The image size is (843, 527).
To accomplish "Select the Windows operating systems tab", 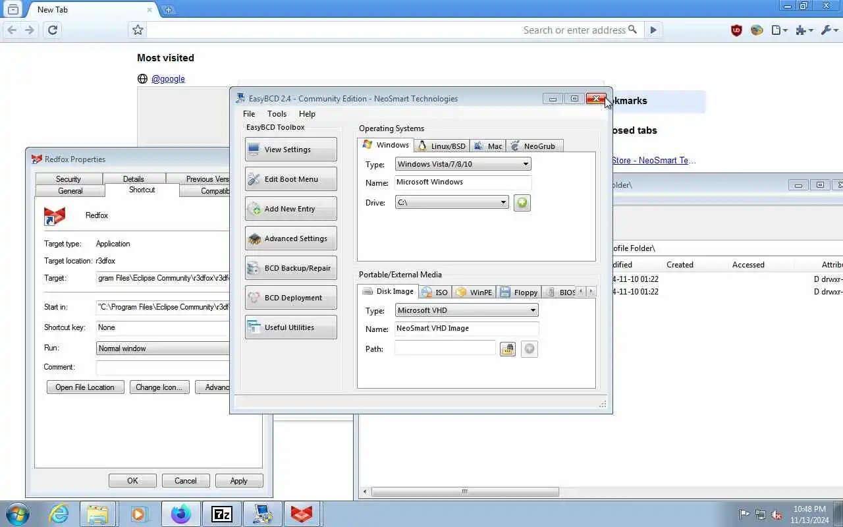I will (385, 145).
